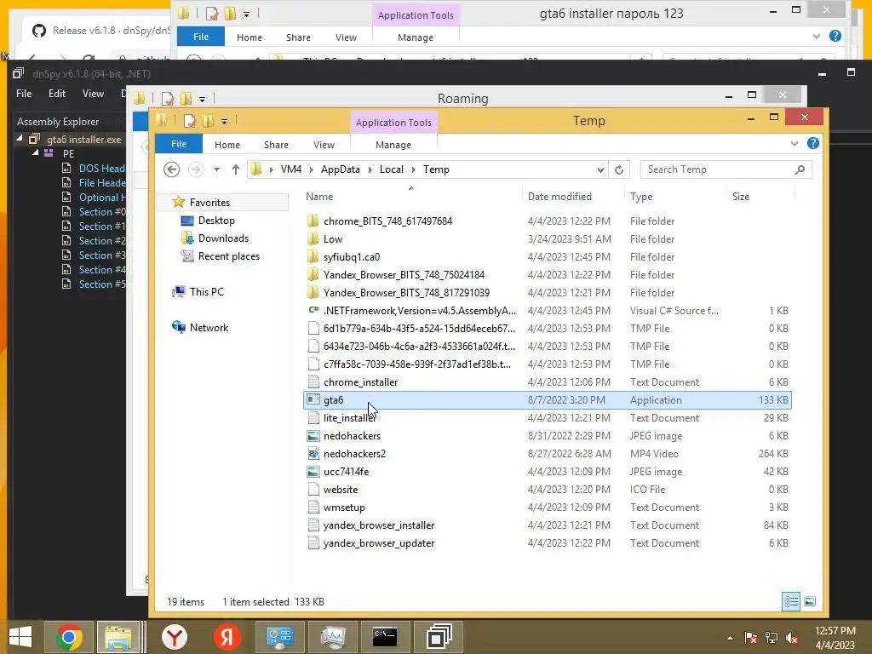Screen dimensions: 872x654
Task: Click the ucc7414fe JPEG image icon
Action: pyautogui.click(x=313, y=471)
